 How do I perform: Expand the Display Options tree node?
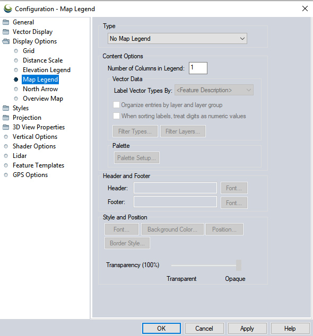click(x=34, y=41)
